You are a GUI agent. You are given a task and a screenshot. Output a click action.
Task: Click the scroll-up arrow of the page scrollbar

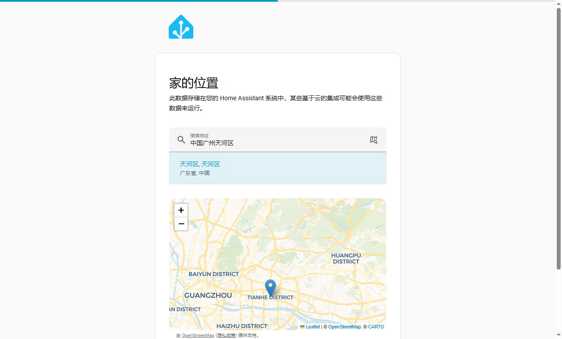point(558,4)
